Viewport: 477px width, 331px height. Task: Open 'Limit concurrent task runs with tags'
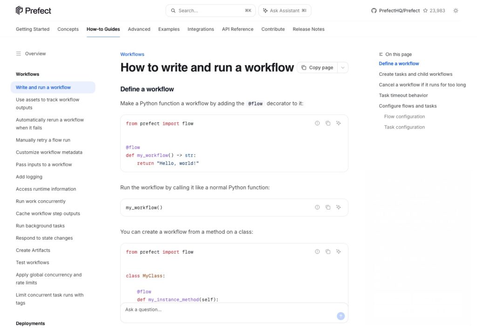(49, 299)
